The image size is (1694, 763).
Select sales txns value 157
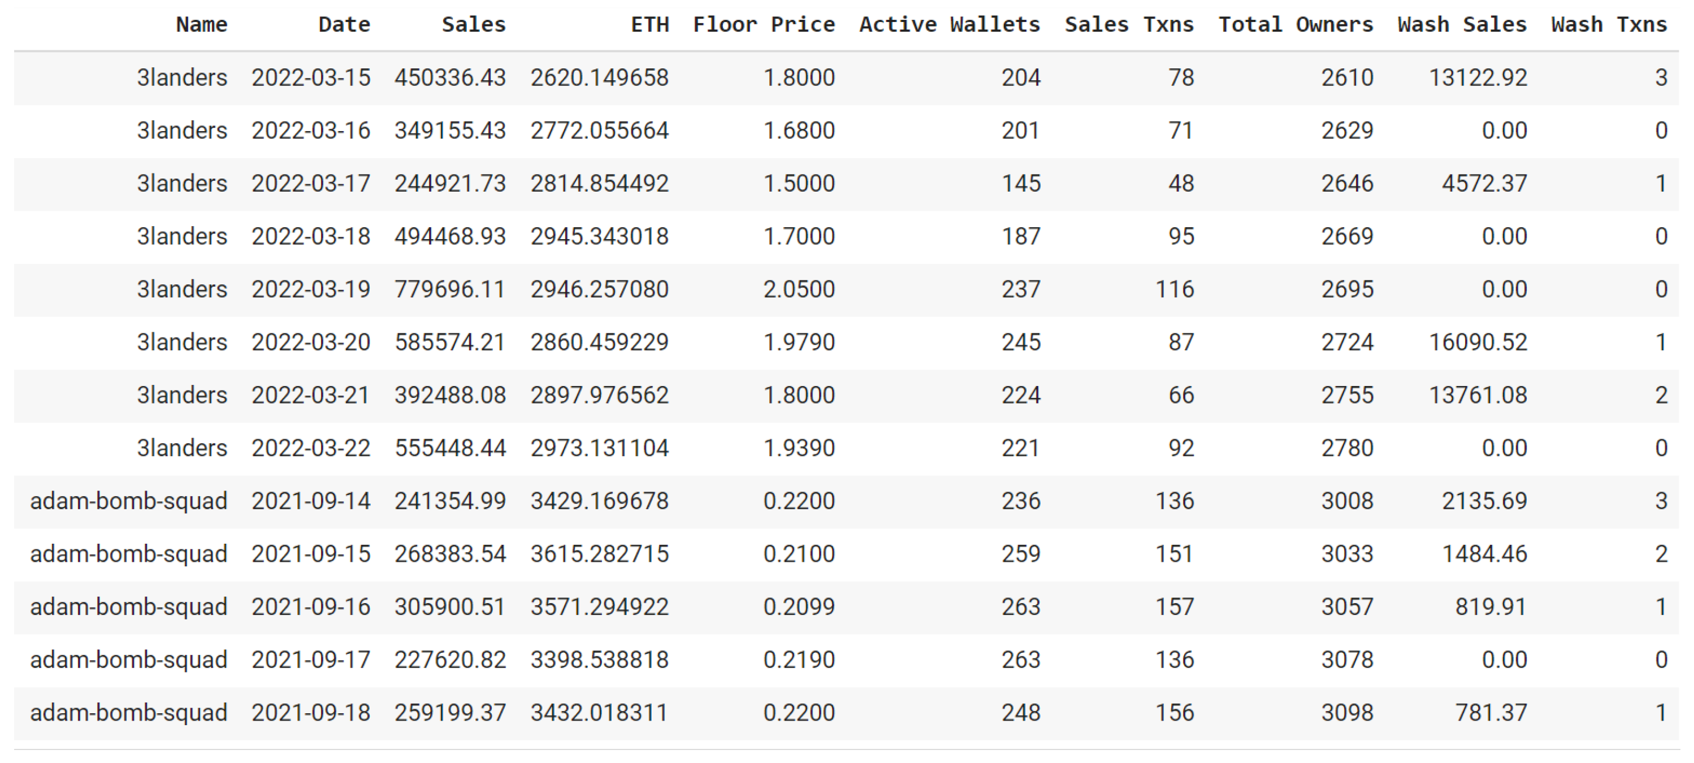coord(1175,606)
